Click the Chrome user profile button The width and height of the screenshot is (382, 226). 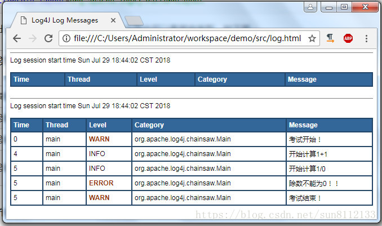point(310,7)
